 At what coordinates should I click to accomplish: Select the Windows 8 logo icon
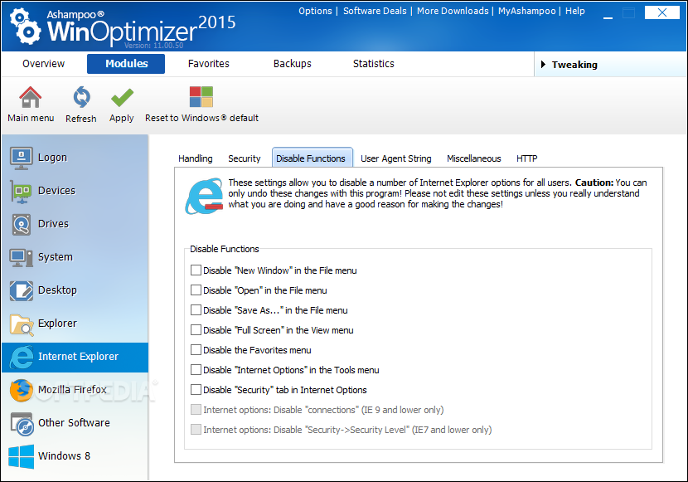[21, 456]
